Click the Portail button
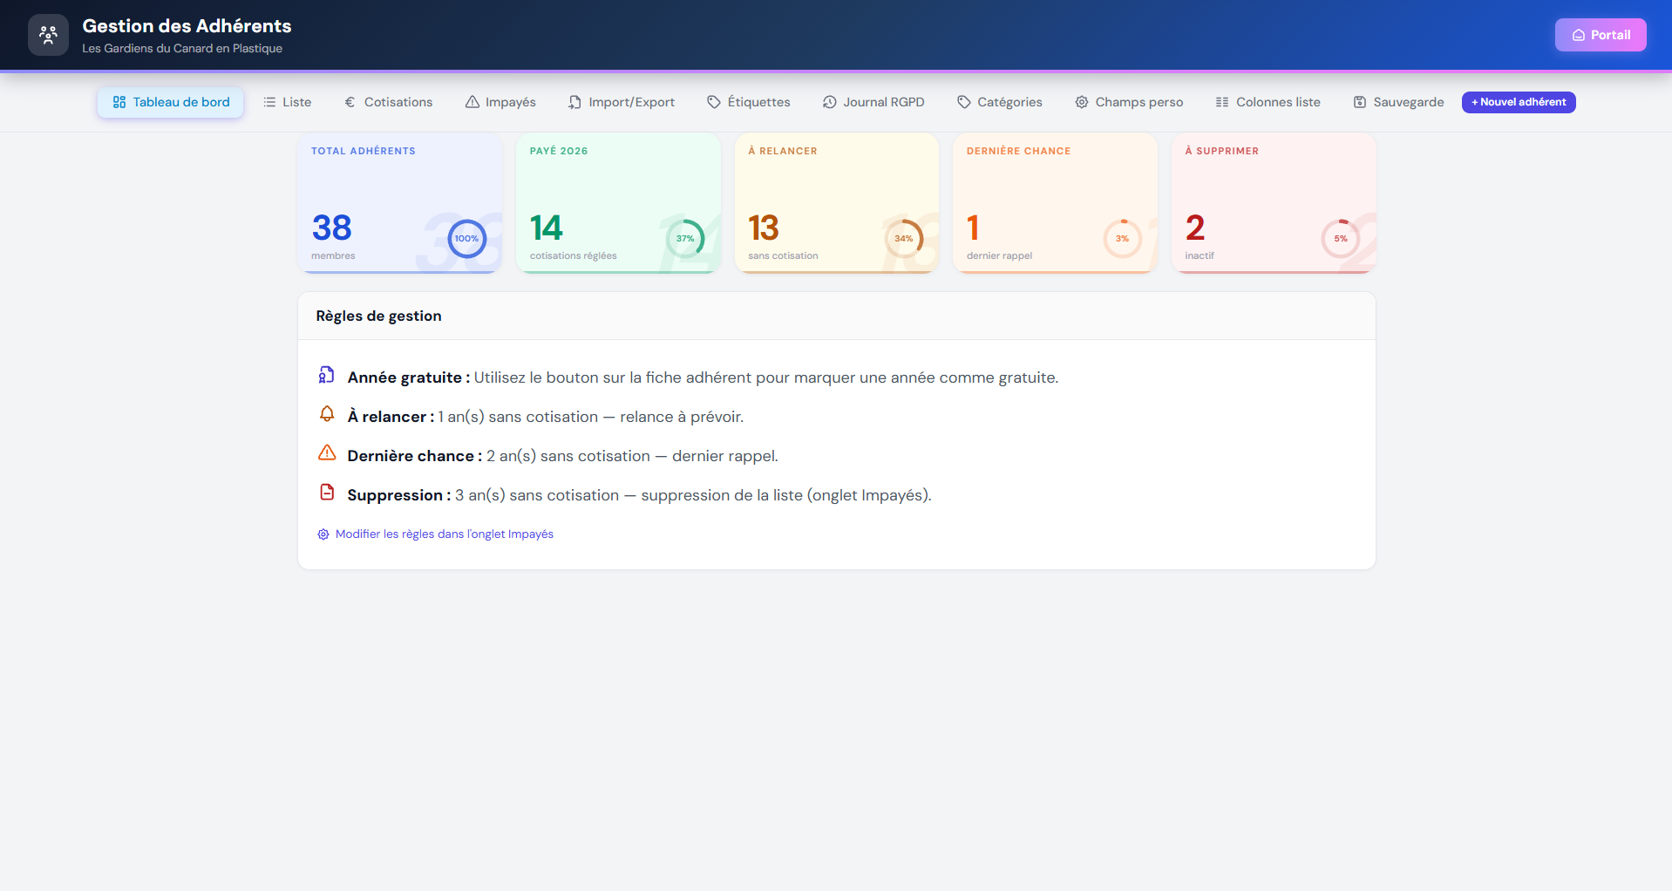This screenshot has height=891, width=1672. click(x=1601, y=35)
